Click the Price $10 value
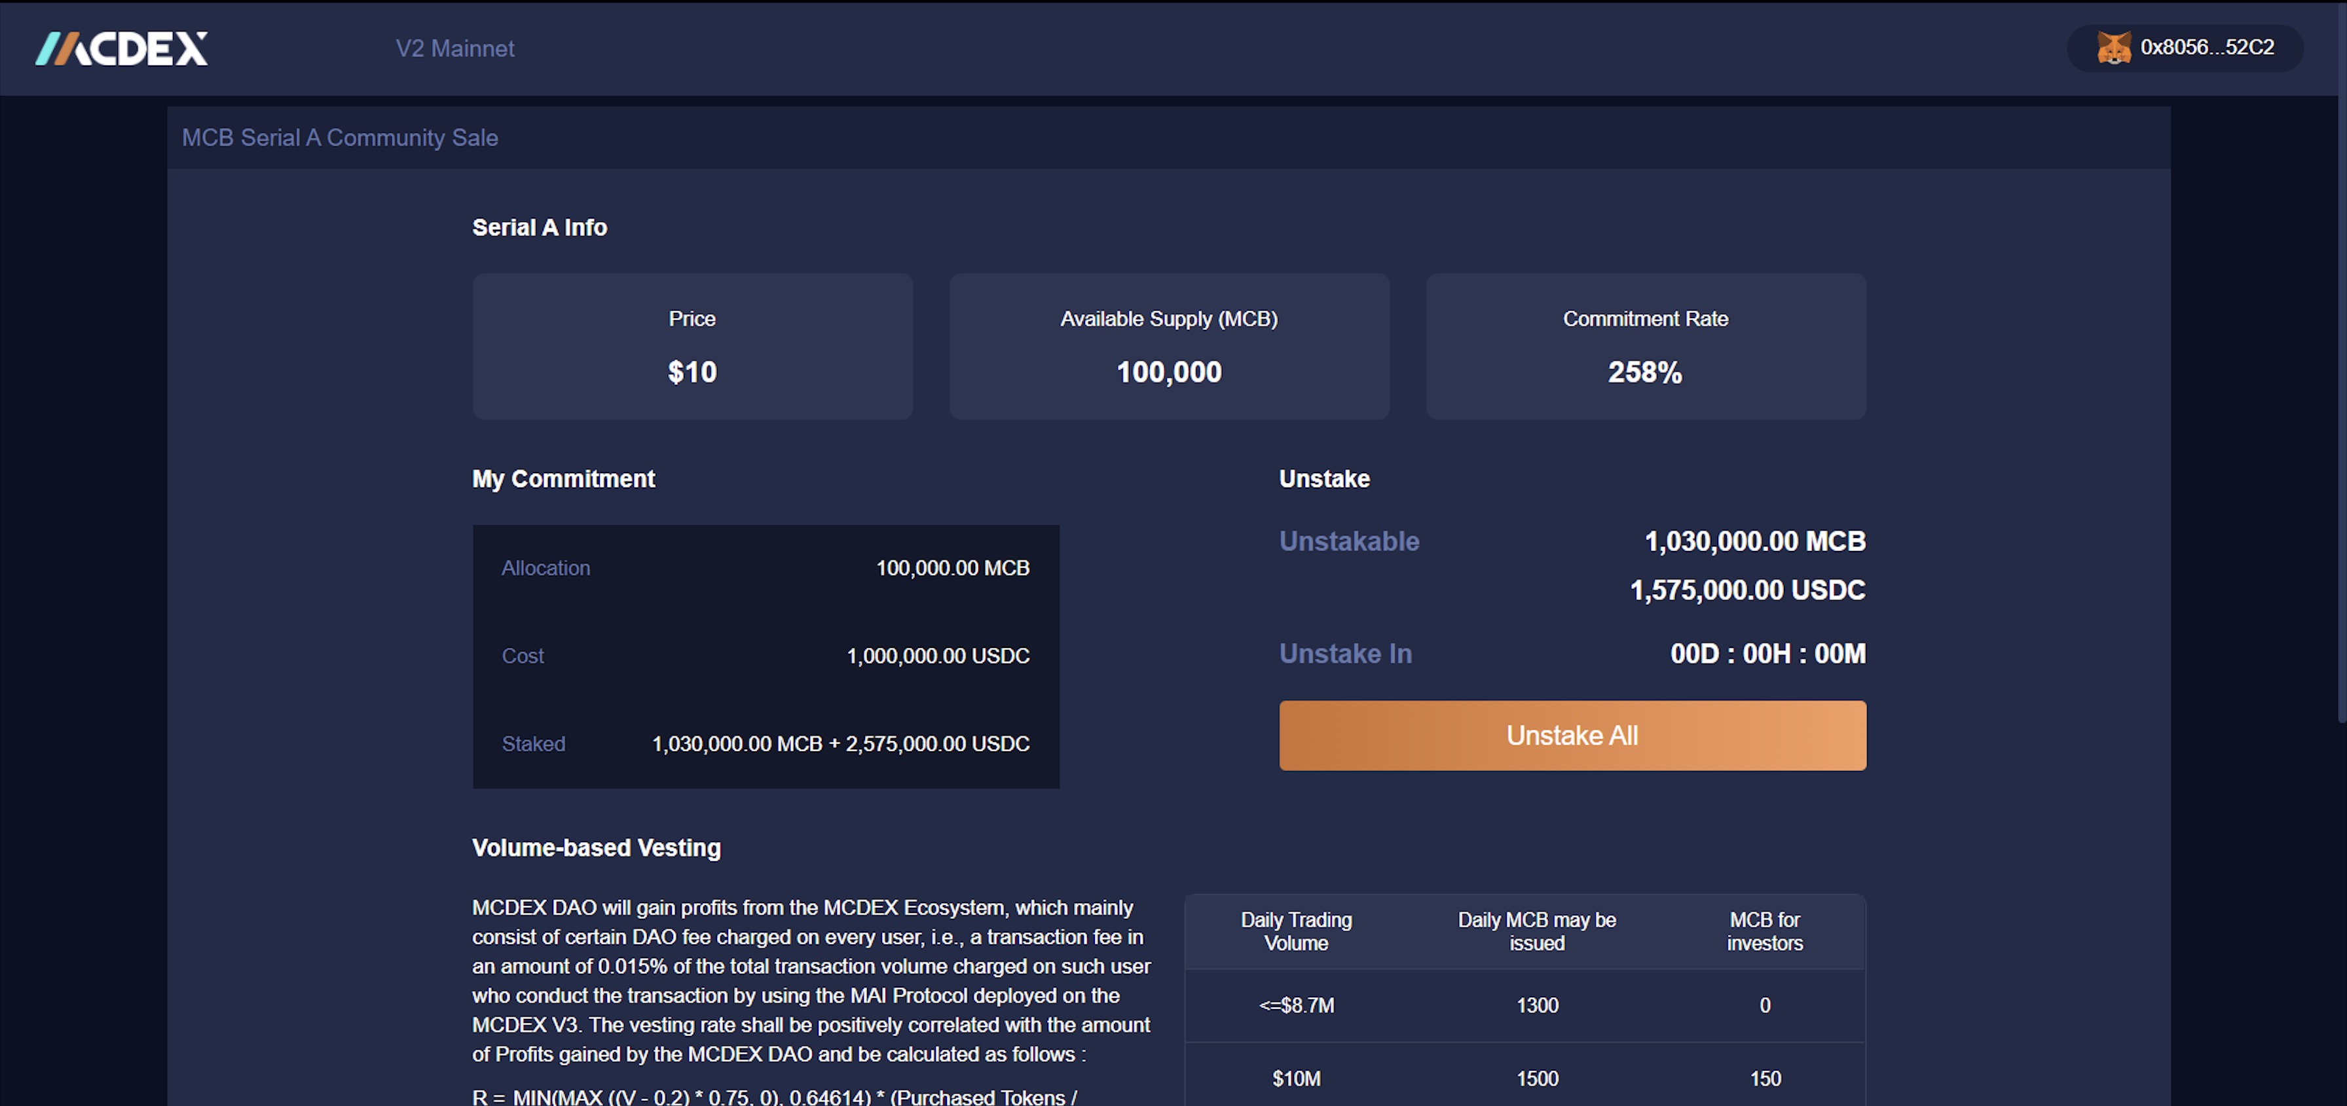 click(x=692, y=372)
